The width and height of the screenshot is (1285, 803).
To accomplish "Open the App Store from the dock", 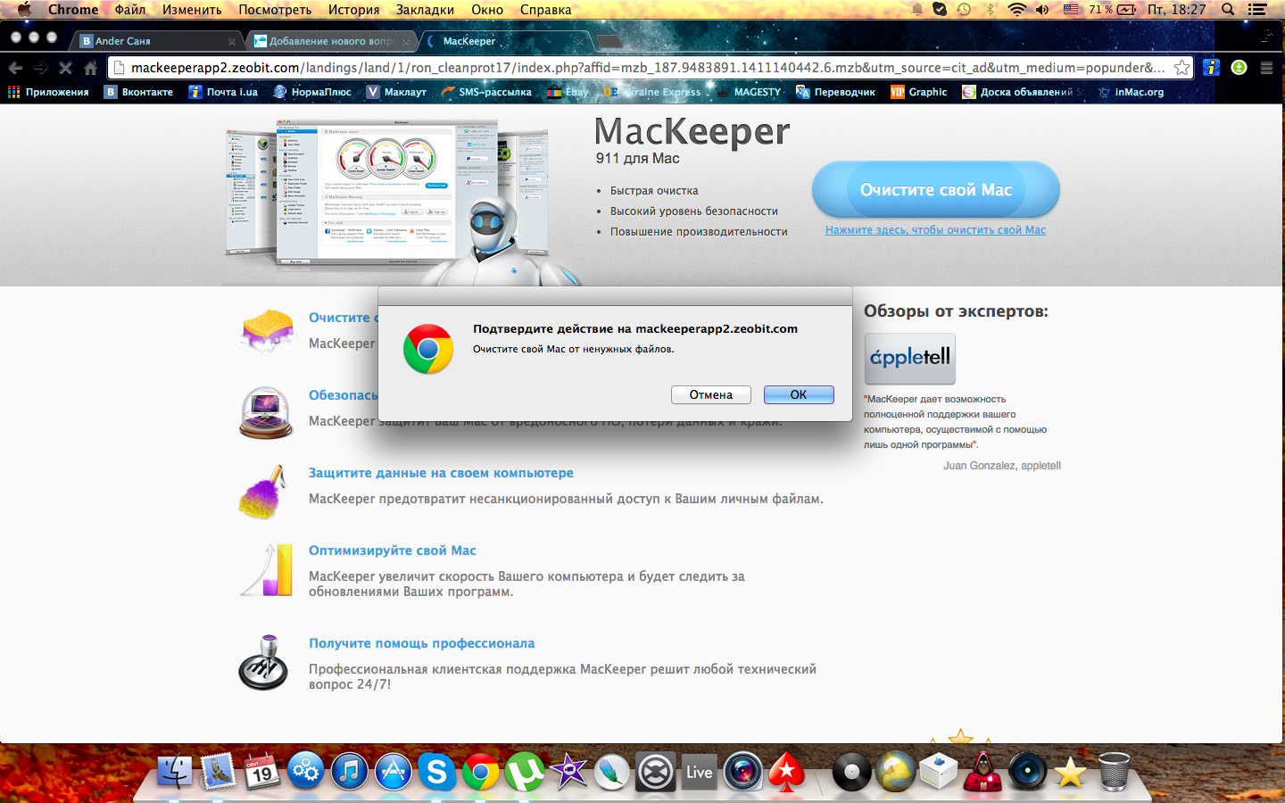I will coord(394,771).
